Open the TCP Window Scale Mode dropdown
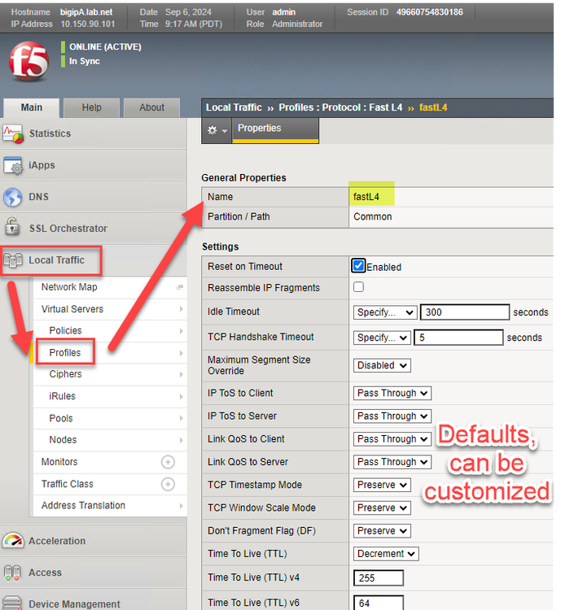The width and height of the screenshot is (561, 610). click(382, 508)
